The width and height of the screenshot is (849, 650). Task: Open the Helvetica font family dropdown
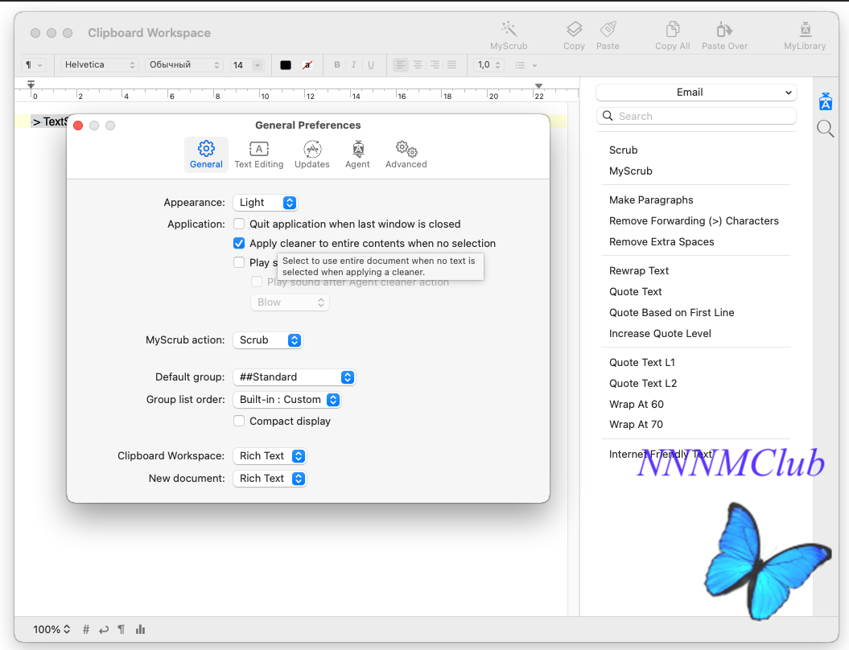(x=100, y=65)
